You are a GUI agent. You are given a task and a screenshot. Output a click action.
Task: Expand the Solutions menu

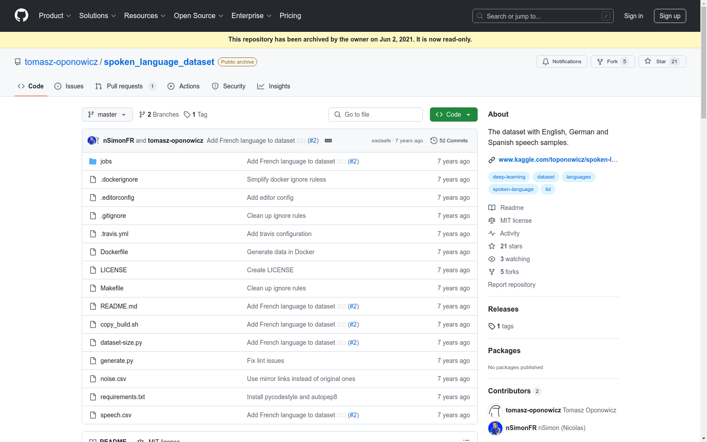click(98, 16)
